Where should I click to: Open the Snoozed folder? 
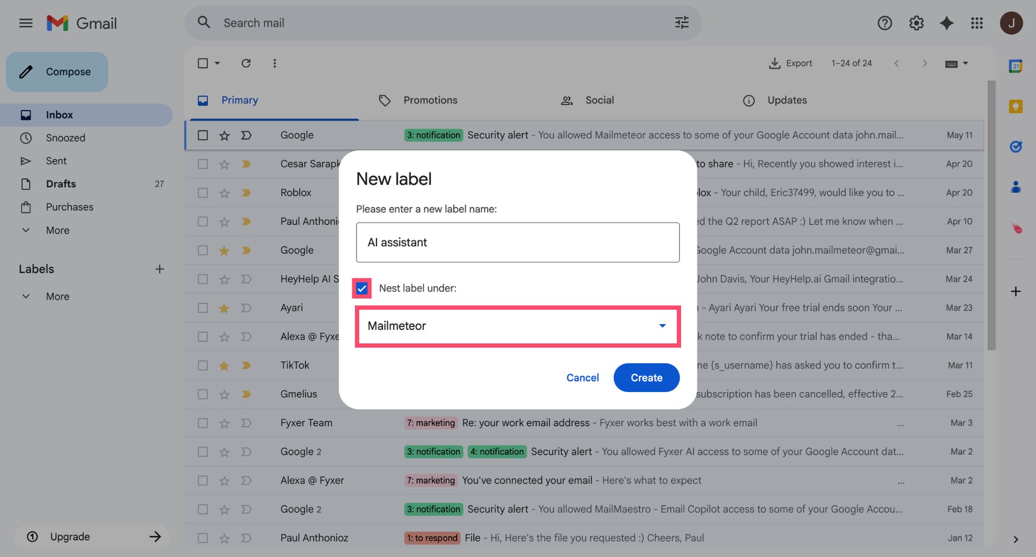65,138
